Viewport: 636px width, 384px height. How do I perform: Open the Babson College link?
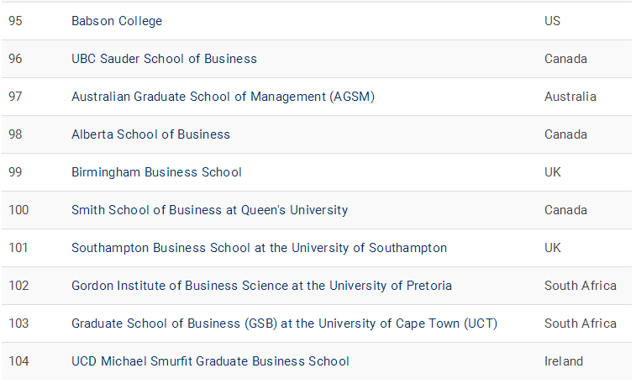(x=117, y=21)
